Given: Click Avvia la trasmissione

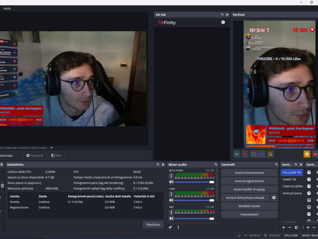Looking at the screenshot, I should point(249,173).
